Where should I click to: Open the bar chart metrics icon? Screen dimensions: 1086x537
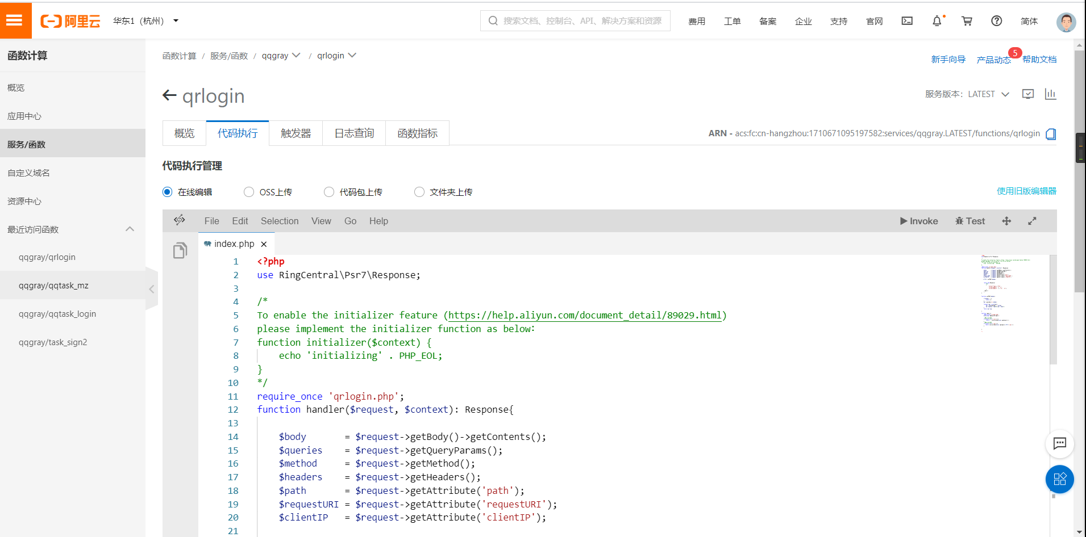pyautogui.click(x=1050, y=94)
